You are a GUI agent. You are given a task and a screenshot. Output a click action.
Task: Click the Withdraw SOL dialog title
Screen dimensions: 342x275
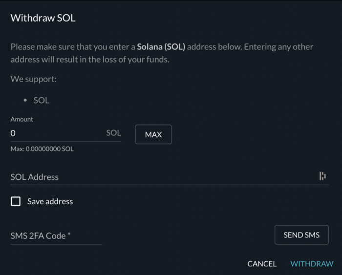point(43,19)
